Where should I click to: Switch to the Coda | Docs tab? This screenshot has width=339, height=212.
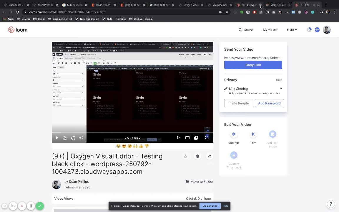(103, 5)
